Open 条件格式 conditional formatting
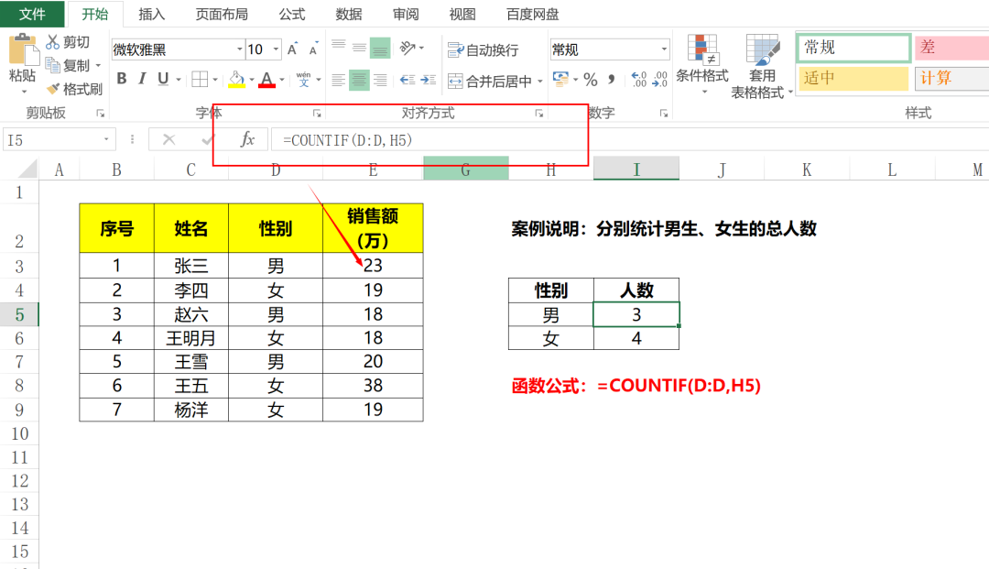Image resolution: width=989 pixels, height=569 pixels. (x=702, y=65)
